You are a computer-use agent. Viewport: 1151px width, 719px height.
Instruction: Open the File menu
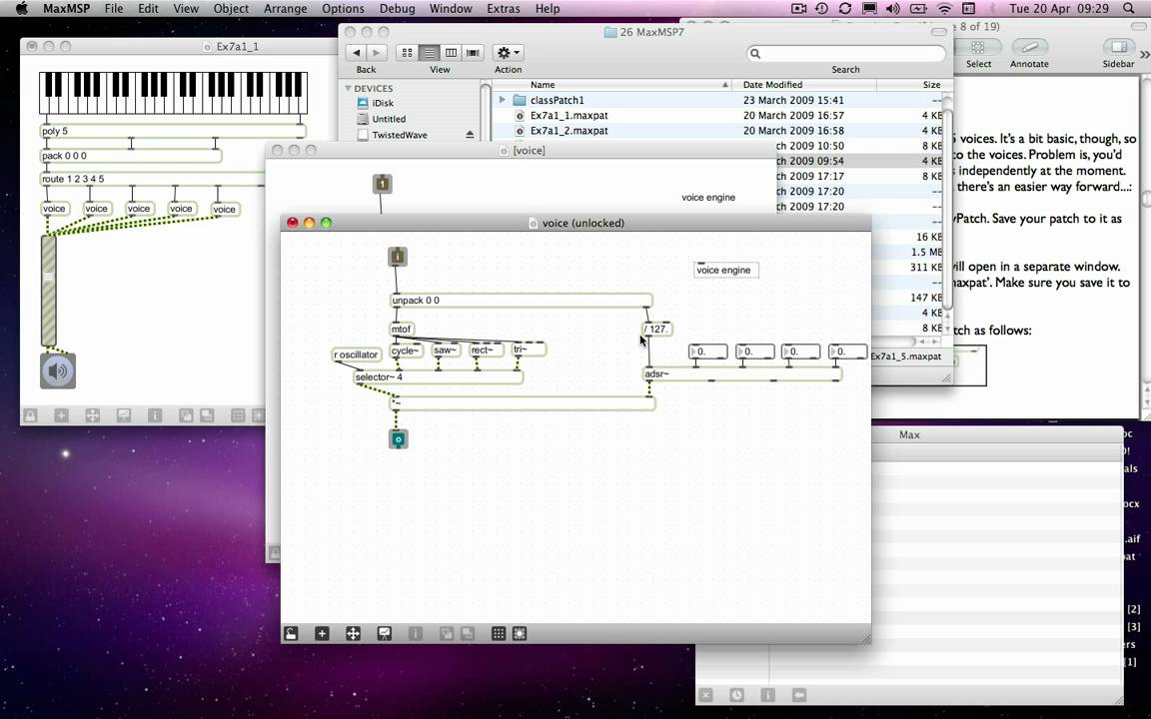pos(114,9)
